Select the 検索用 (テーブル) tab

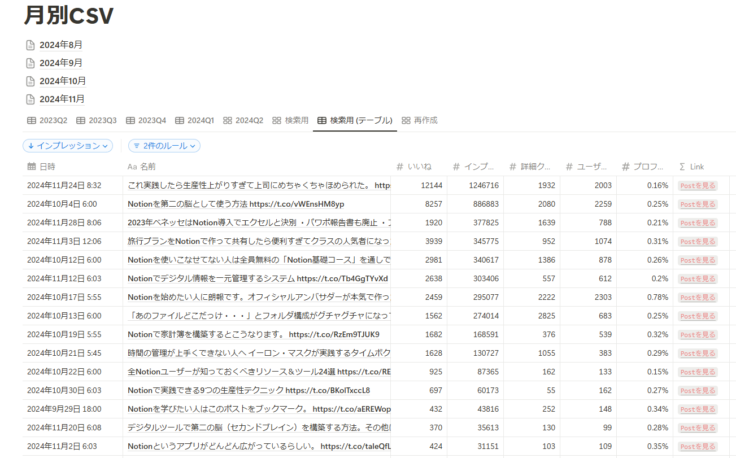[x=355, y=120]
